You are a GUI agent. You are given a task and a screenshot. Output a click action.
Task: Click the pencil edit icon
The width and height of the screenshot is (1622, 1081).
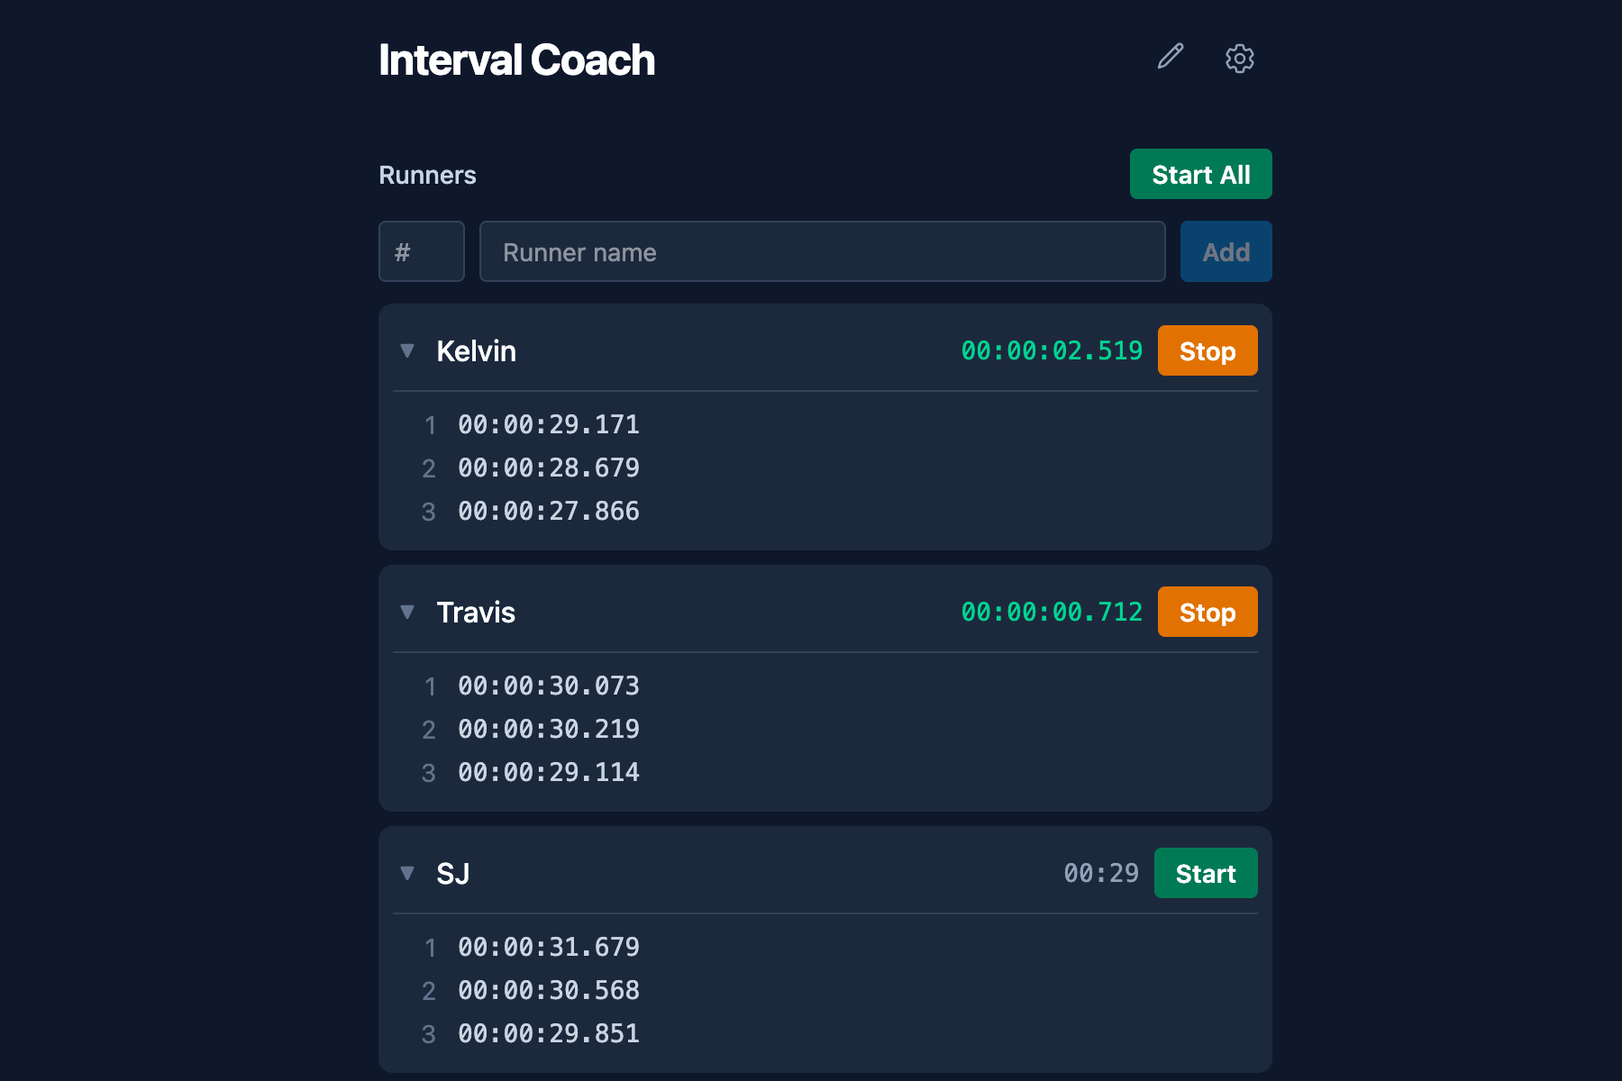(x=1171, y=57)
